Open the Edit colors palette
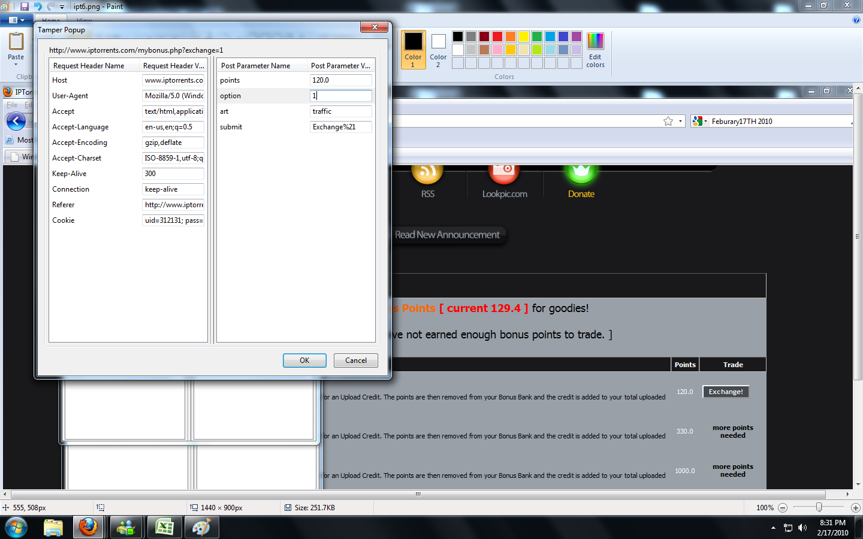The width and height of the screenshot is (863, 539). tap(595, 50)
